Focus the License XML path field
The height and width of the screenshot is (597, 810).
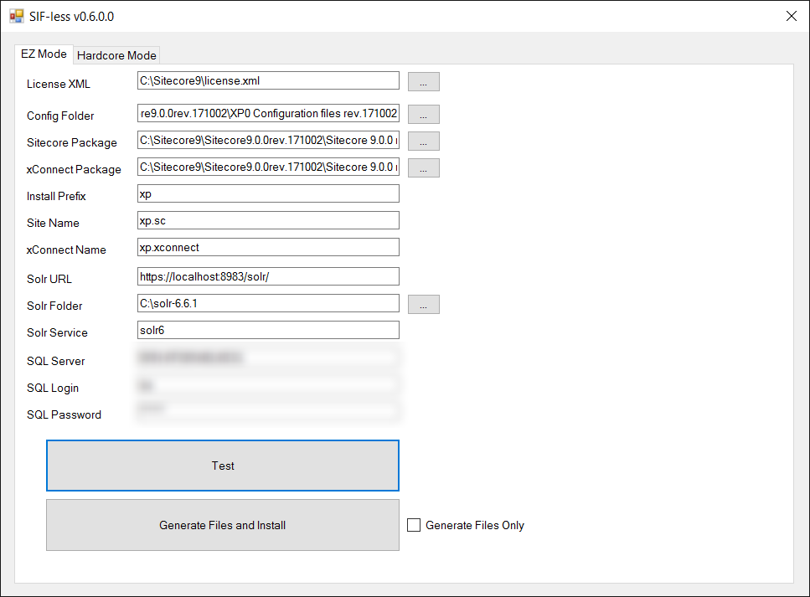tap(268, 80)
